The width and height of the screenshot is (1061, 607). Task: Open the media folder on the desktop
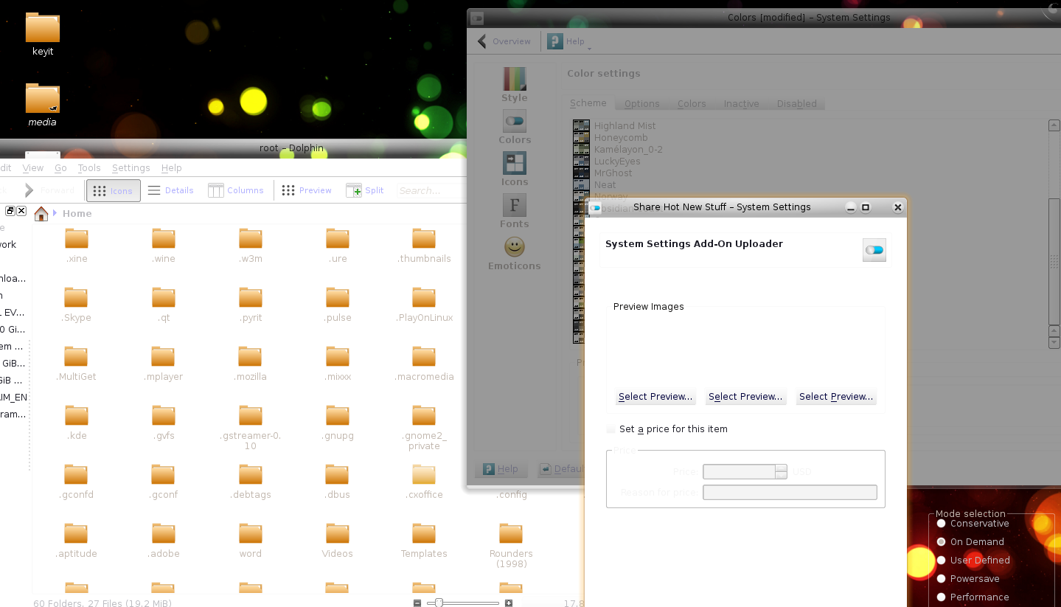point(43,105)
